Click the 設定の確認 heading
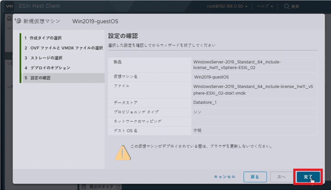 point(123,36)
